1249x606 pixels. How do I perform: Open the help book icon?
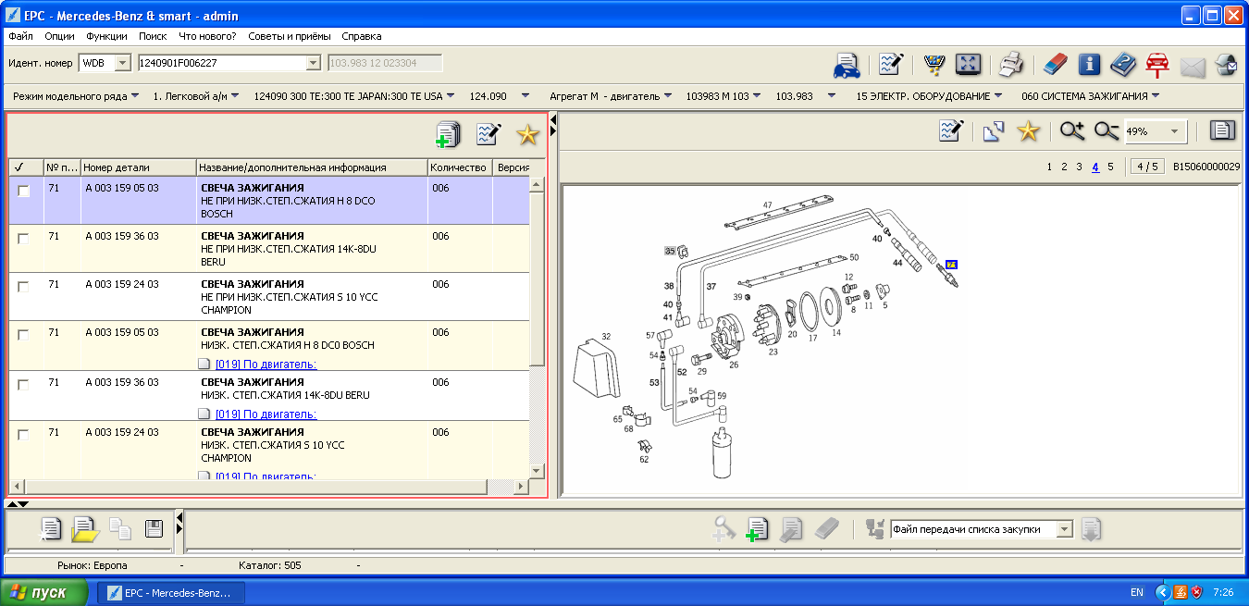(1123, 64)
